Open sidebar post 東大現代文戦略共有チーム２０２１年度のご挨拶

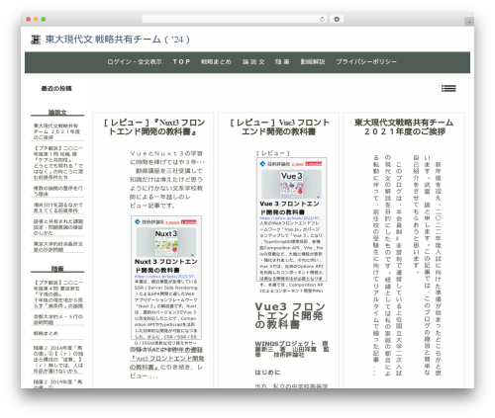coord(56,131)
